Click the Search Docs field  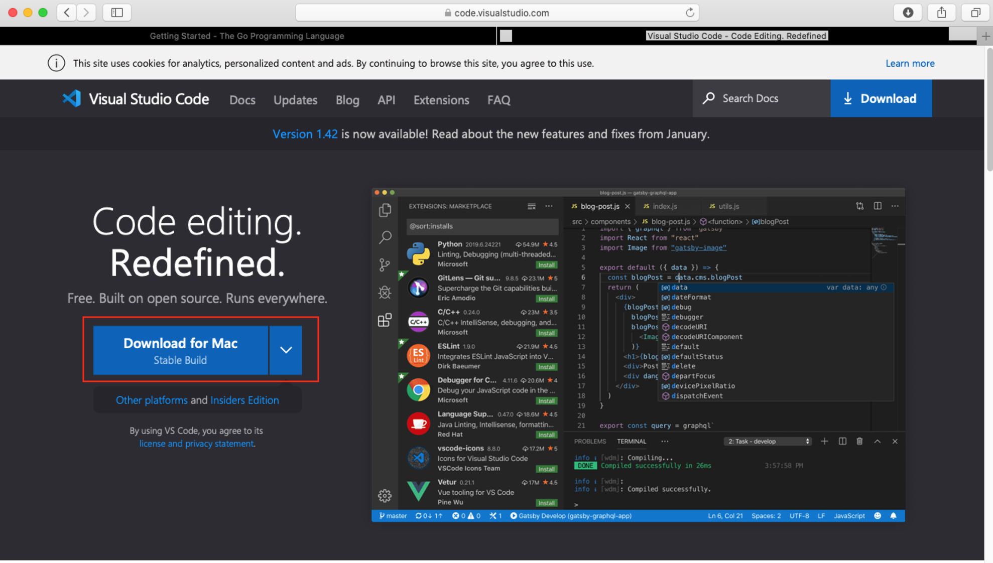[x=762, y=98]
